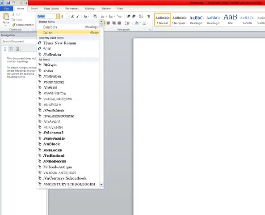Click the Grow Font icon
This screenshot has width=265, height=215.
[72, 17]
